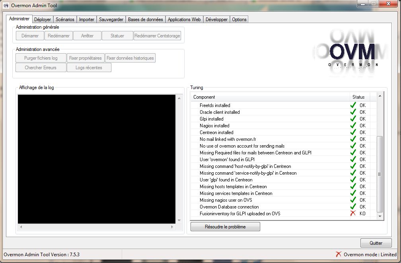This screenshot has height=263, width=401.
Task: Click checkmark for Missing nagios user row
Action: [x=353, y=200]
